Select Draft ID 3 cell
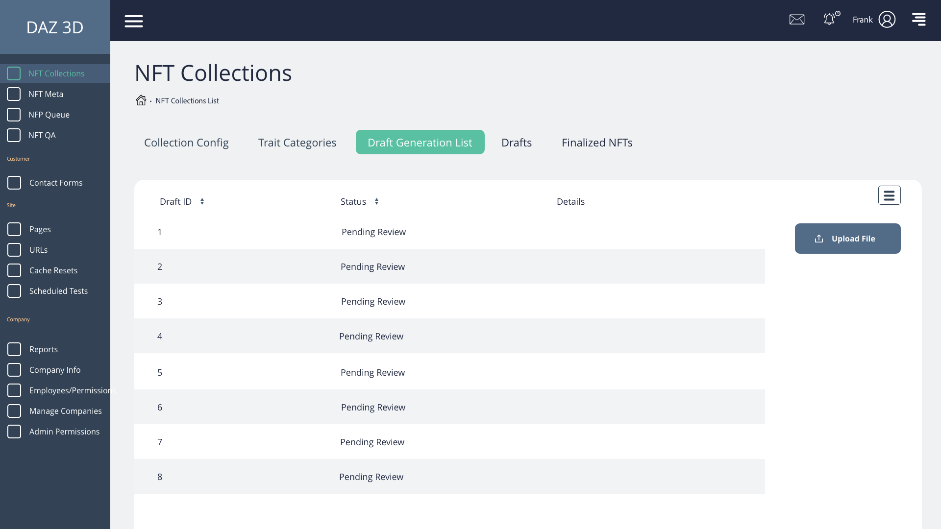This screenshot has width=941, height=529. pyautogui.click(x=160, y=301)
